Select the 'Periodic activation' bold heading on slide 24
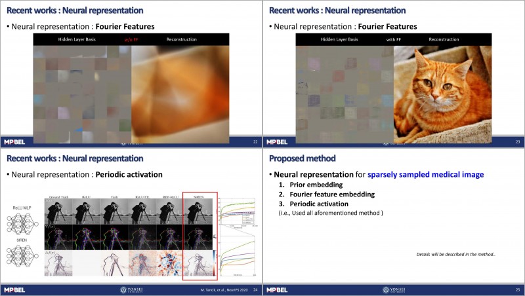The image size is (525, 296). pyautogui.click(x=129, y=175)
